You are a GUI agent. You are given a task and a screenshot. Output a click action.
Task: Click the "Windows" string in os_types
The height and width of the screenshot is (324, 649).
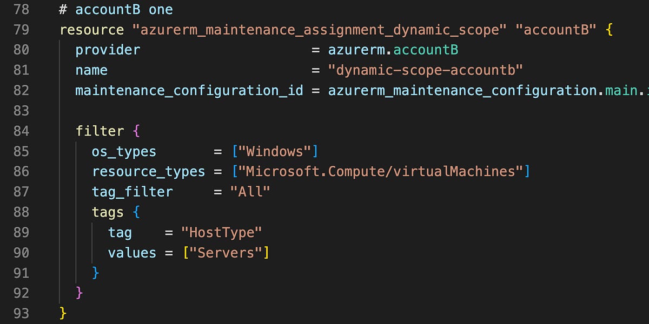click(x=275, y=151)
